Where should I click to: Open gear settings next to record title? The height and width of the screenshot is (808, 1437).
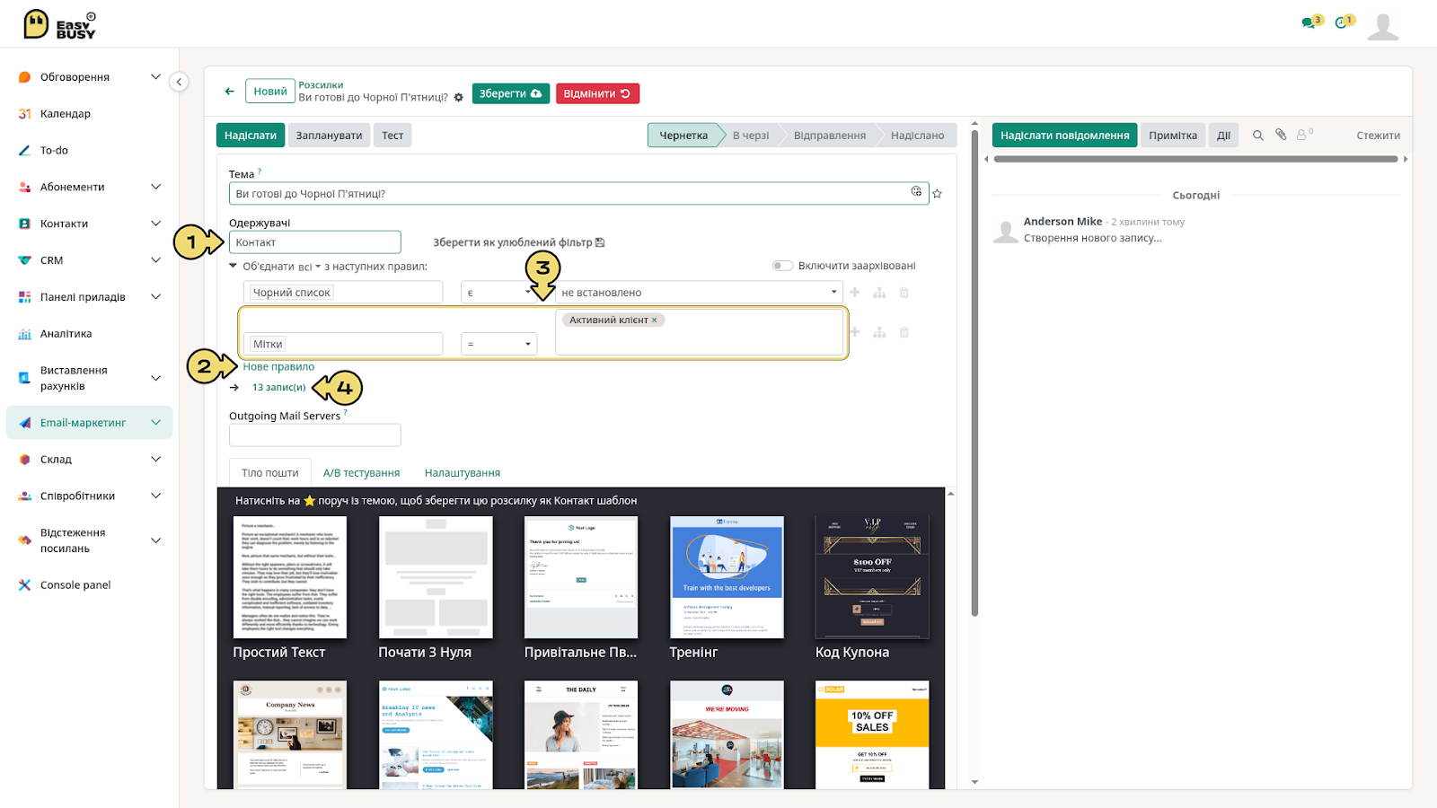[459, 98]
